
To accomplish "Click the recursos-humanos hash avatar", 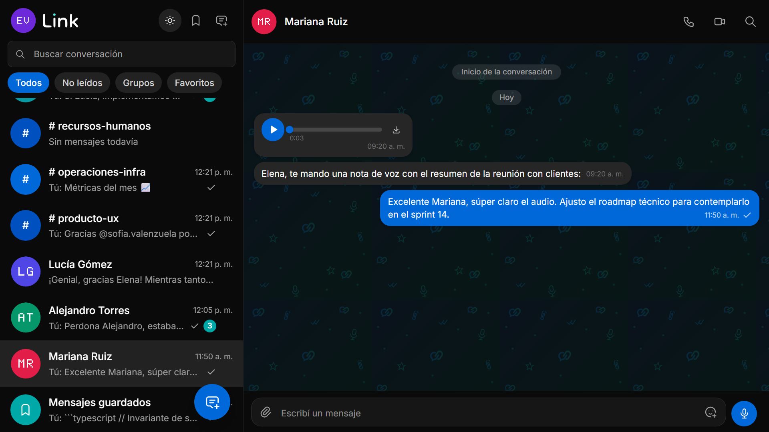I will coord(26,133).
